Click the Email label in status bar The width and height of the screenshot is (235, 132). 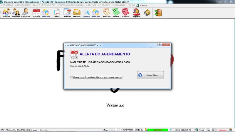202,130
